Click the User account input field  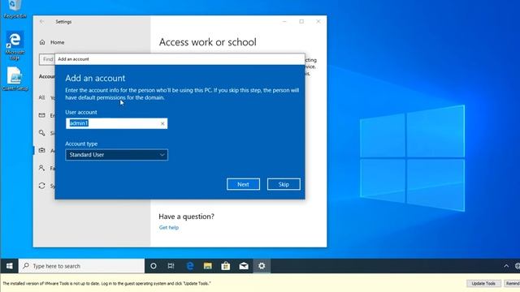tap(116, 123)
